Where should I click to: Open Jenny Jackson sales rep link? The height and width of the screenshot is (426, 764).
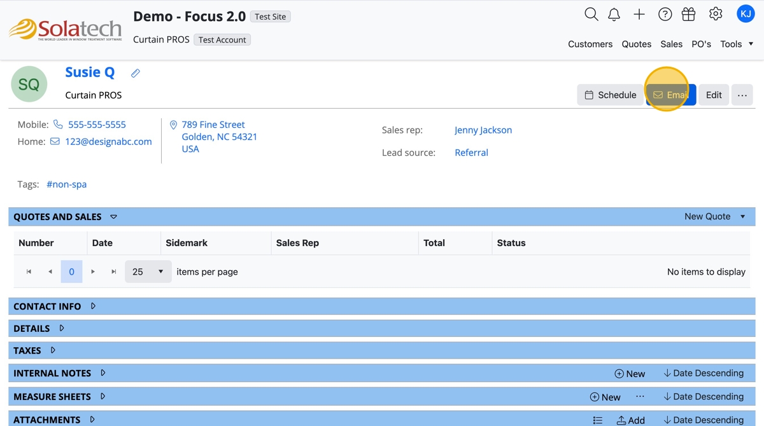tap(483, 130)
